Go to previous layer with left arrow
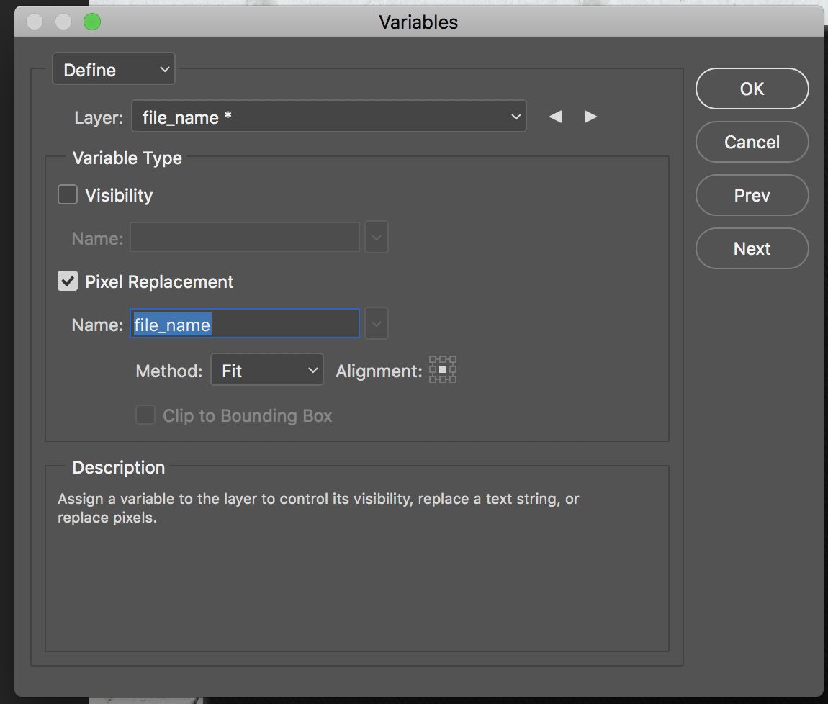The width and height of the screenshot is (828, 704). [555, 117]
